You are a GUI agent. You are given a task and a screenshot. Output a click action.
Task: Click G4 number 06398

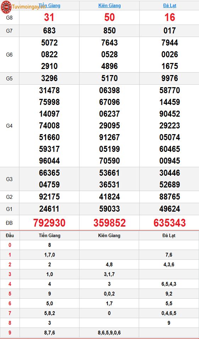point(110,90)
